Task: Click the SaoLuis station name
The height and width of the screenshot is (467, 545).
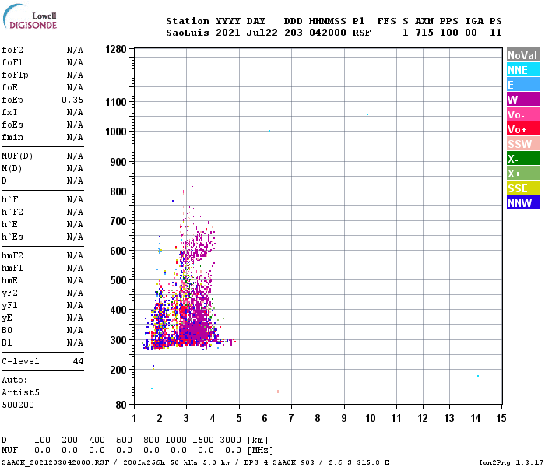Action: click(x=188, y=33)
